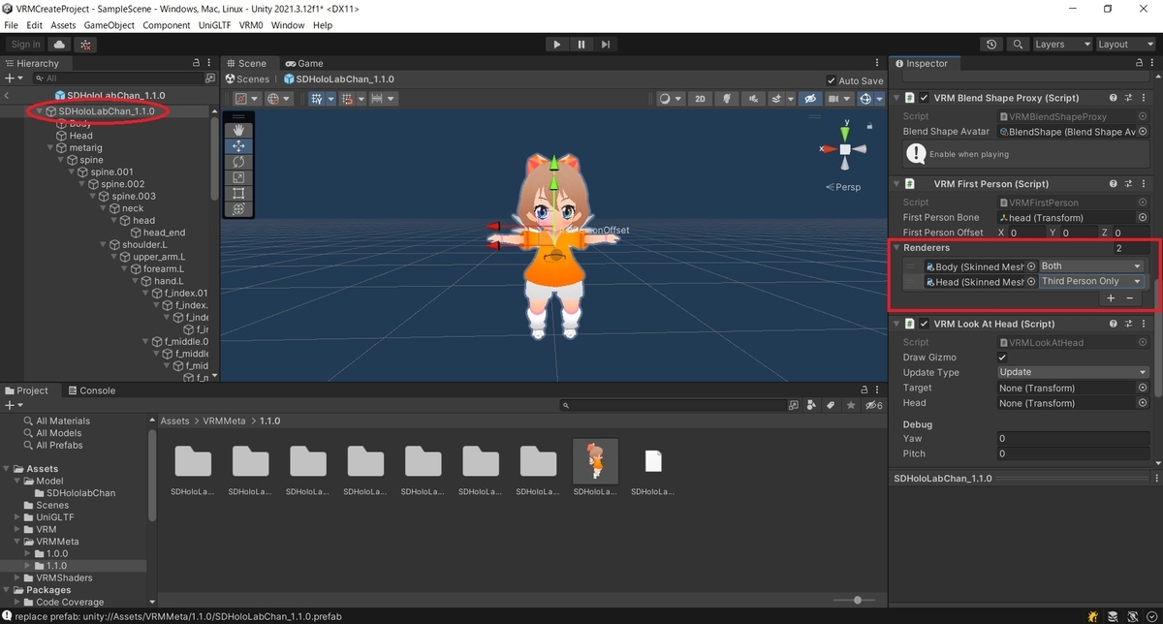The width and height of the screenshot is (1163, 624).
Task: Select SDHoloLabChan_1.1.0 root in hierarchy
Action: click(x=106, y=111)
